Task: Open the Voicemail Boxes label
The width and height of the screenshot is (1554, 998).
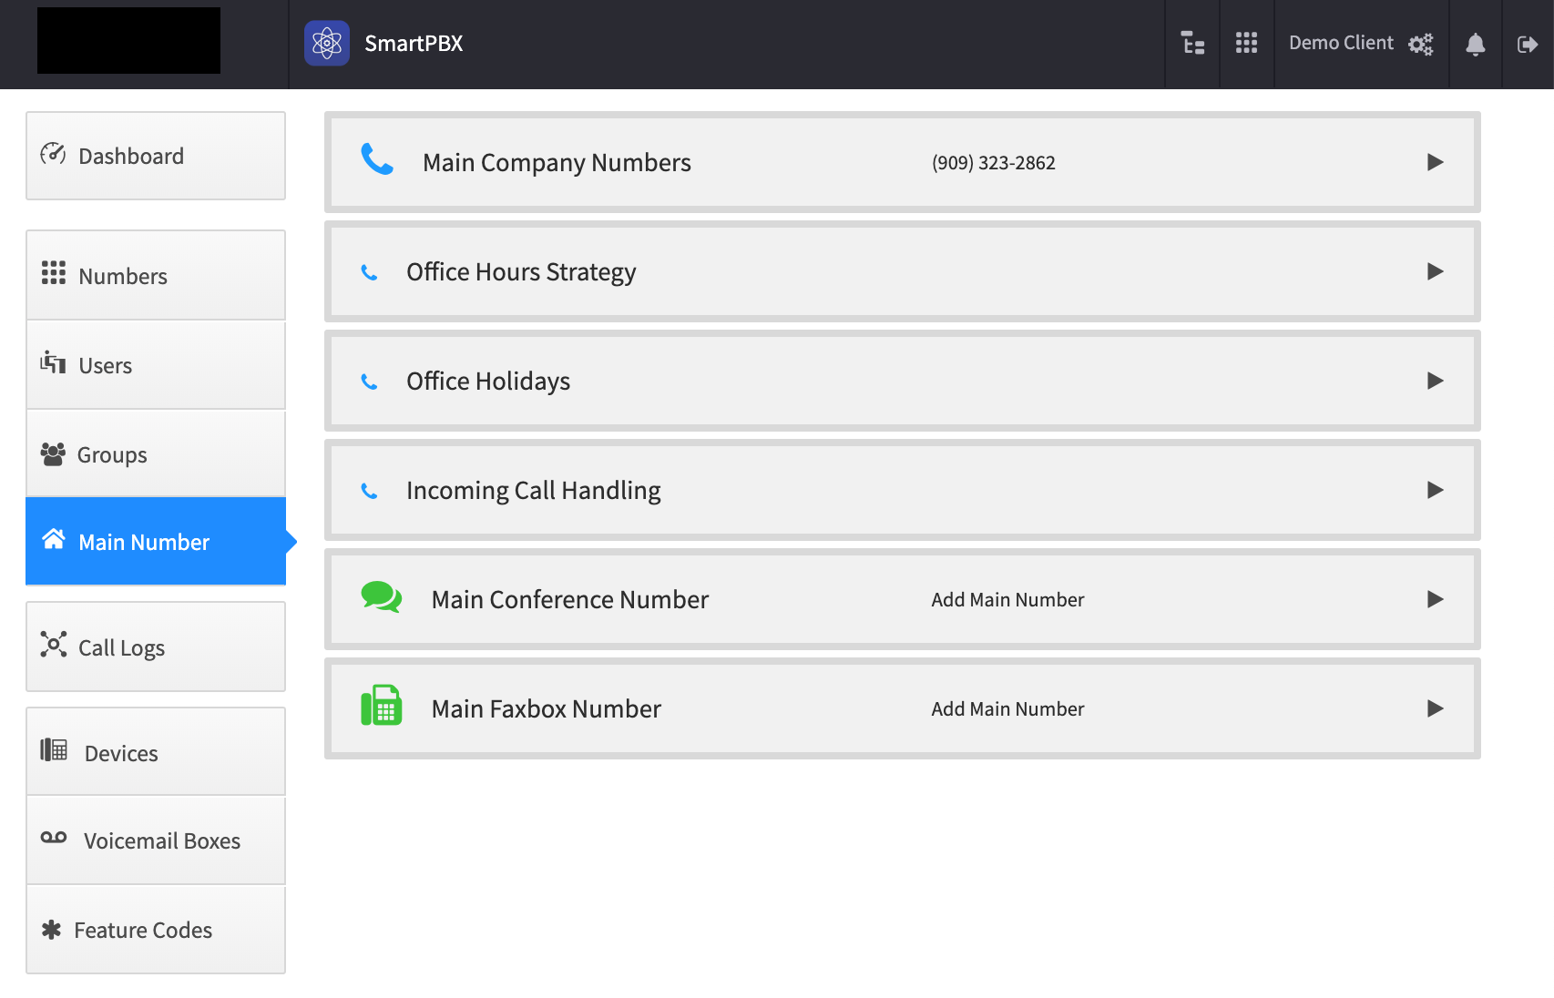Action: point(162,840)
